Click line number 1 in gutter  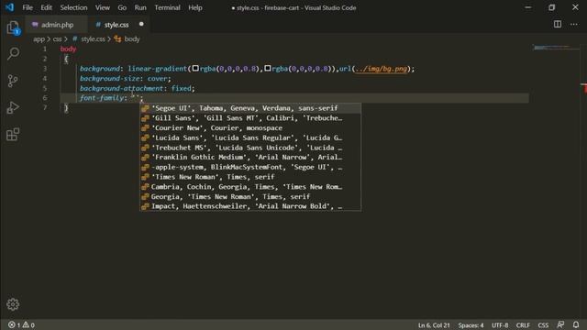click(x=45, y=49)
